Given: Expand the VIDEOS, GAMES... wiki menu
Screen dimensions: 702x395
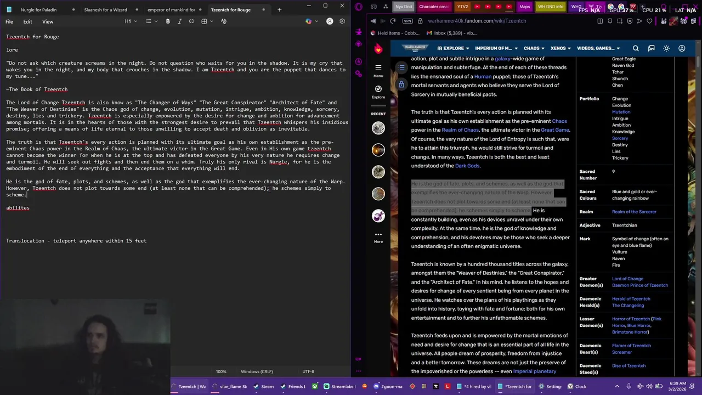Looking at the screenshot, I should point(598,48).
